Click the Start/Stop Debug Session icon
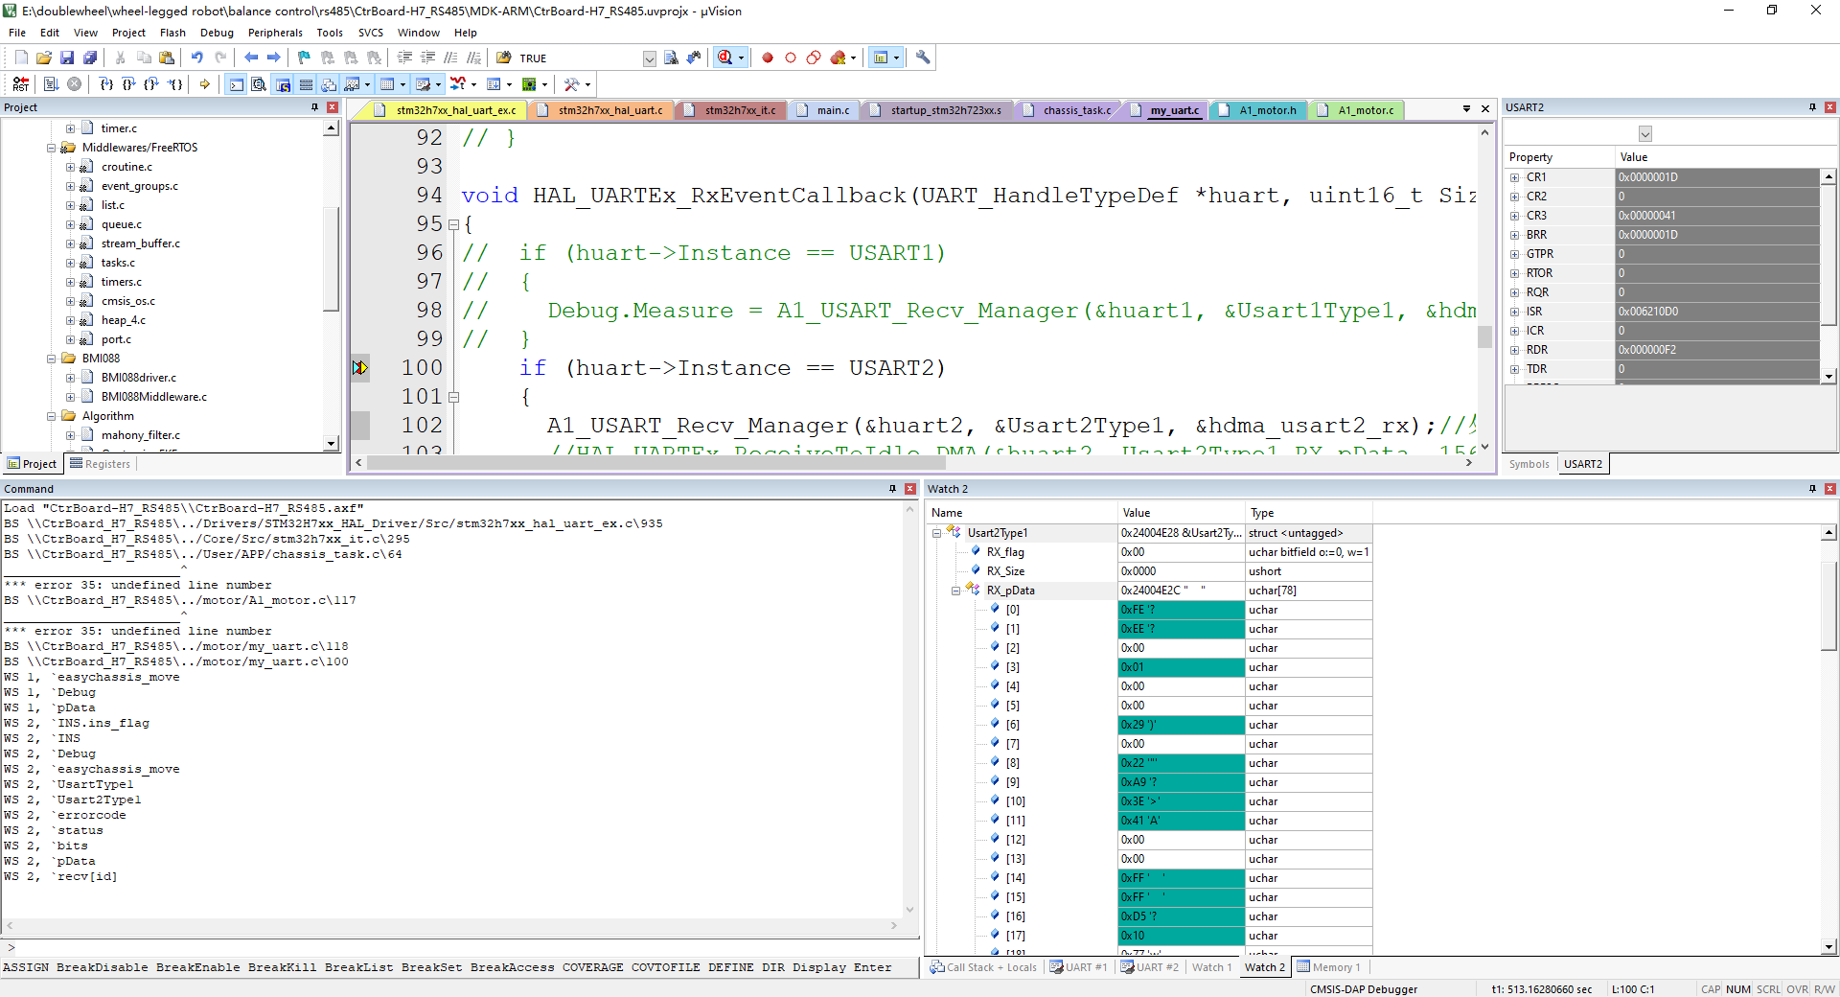The image size is (1840, 997). (x=725, y=58)
